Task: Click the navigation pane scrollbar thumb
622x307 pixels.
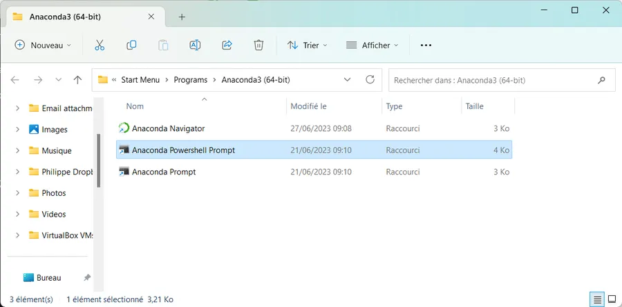Action: pyautogui.click(x=98, y=161)
